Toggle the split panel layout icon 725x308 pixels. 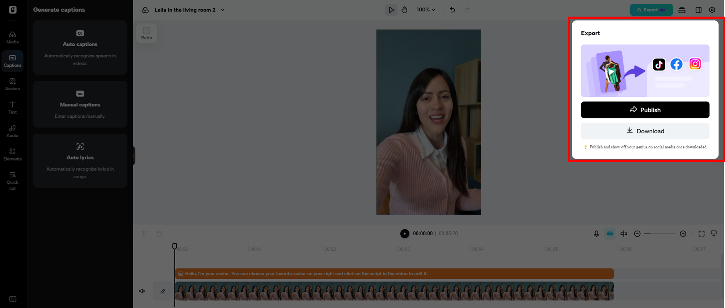[699, 10]
